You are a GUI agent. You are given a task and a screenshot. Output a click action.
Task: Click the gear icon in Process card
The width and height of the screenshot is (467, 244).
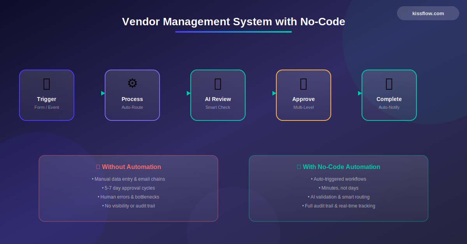point(132,83)
